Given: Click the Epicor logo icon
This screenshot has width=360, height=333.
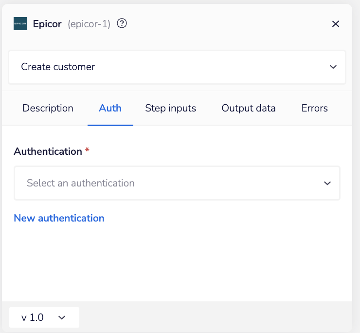Looking at the screenshot, I should point(20,24).
